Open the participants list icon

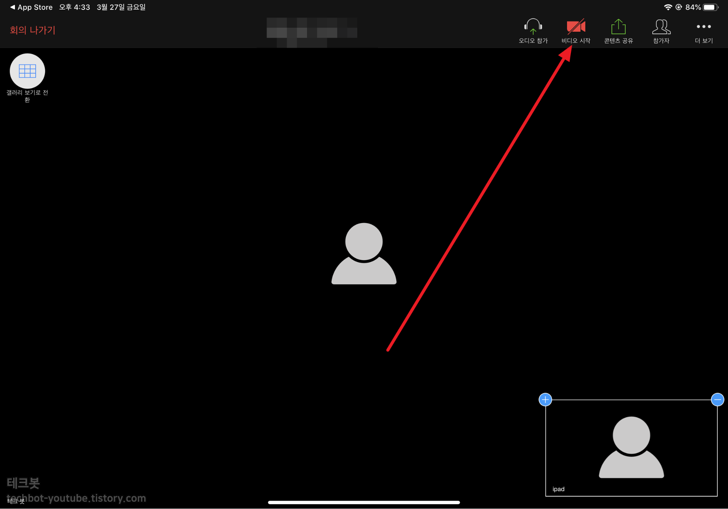(661, 27)
